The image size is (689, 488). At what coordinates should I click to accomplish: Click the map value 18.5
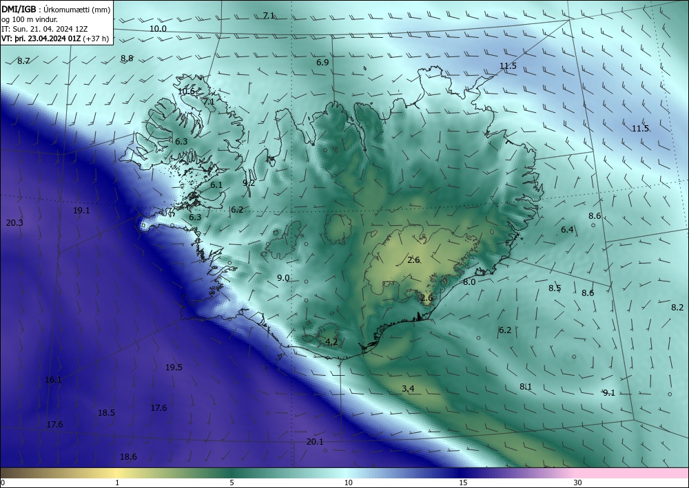click(x=106, y=412)
